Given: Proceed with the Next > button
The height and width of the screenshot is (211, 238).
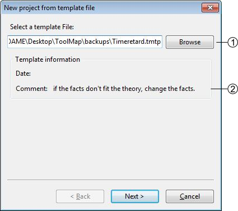Looking at the screenshot, I should (135, 196).
